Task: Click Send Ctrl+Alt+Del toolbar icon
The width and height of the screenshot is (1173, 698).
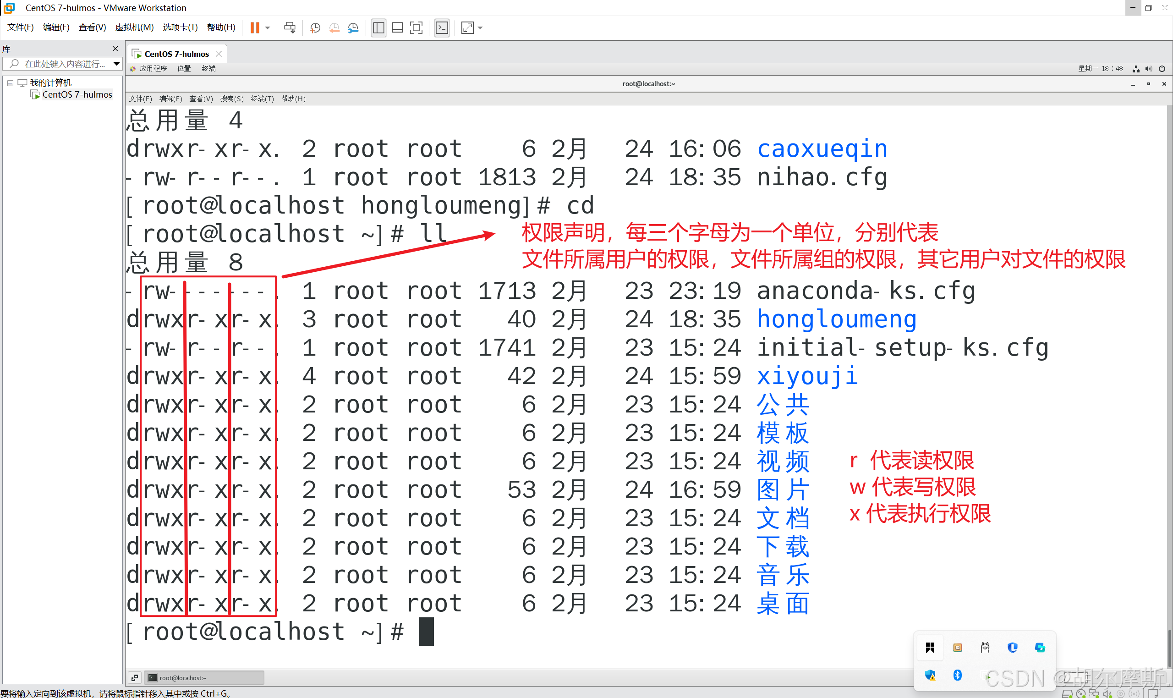Action: (290, 28)
